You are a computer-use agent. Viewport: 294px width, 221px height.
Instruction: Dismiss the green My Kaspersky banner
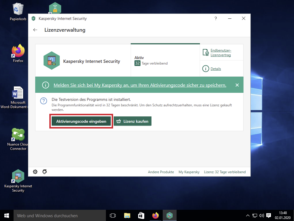coord(237,85)
